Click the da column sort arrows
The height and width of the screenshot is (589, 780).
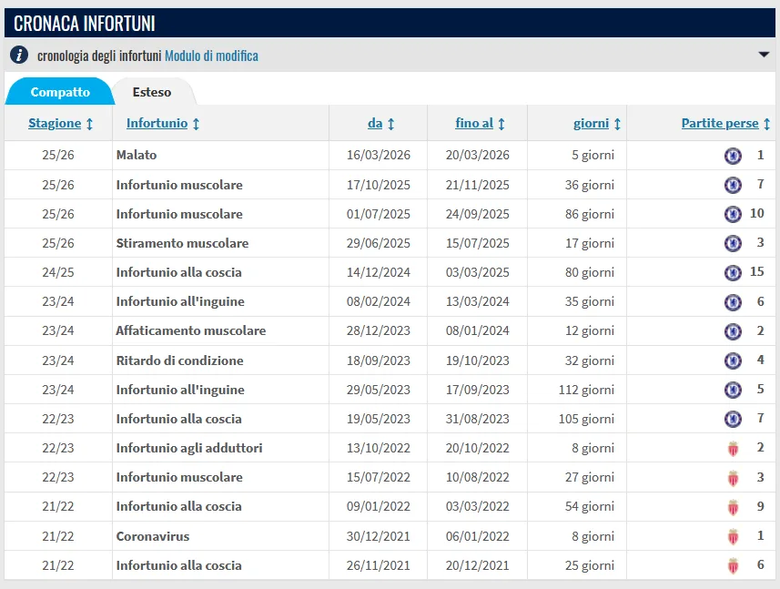[x=391, y=124]
